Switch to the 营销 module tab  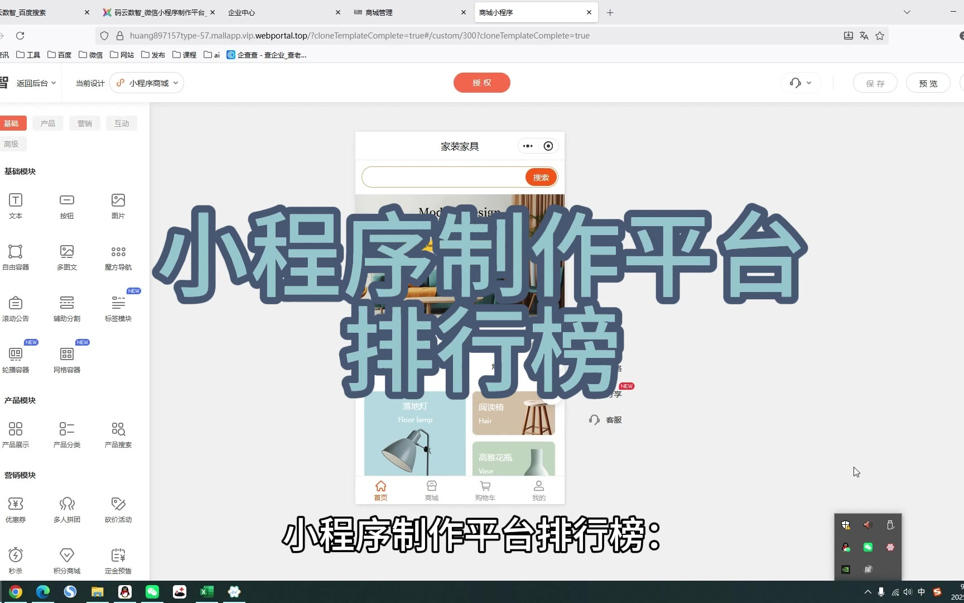tap(85, 123)
